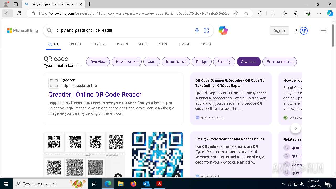Show next carousel cards arrow
The height and width of the screenshot is (189, 336).
pos(296,128)
